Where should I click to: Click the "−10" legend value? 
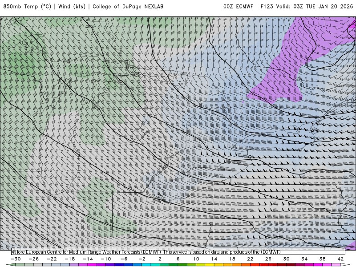click(x=106, y=259)
